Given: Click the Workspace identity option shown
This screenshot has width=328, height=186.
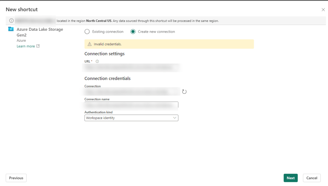Looking at the screenshot, I should [99, 118].
